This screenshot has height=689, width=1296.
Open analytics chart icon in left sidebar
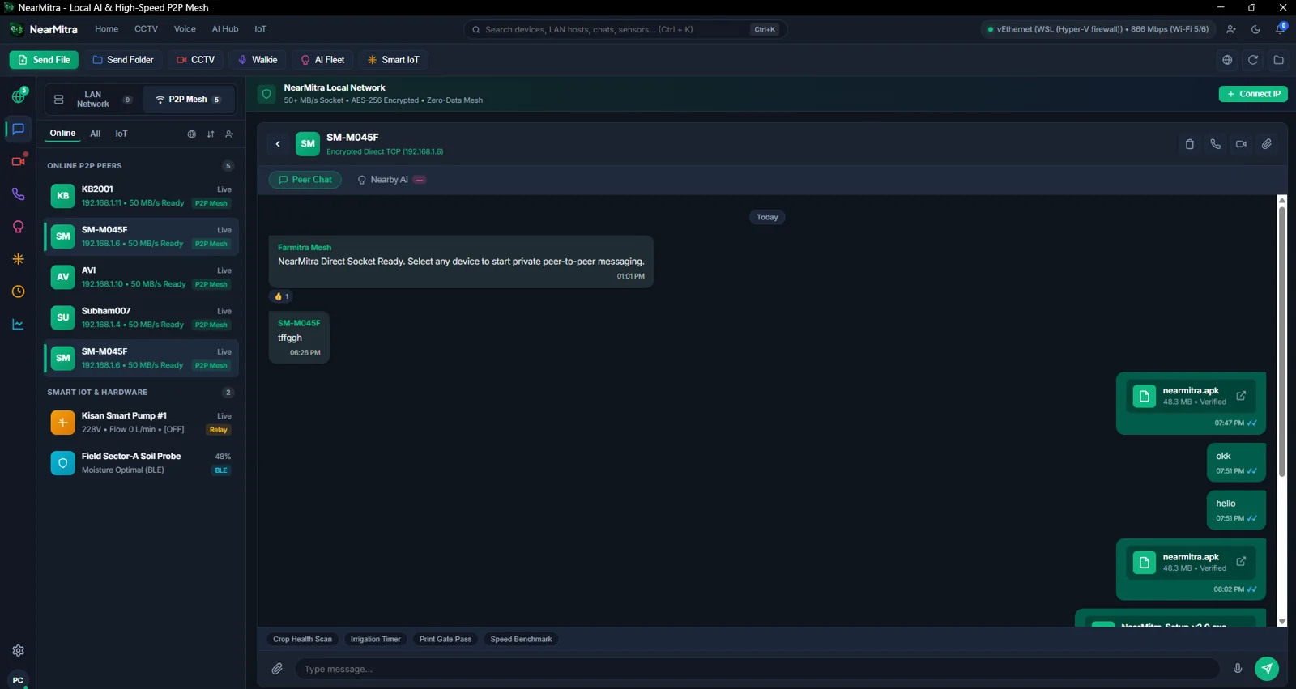18,324
